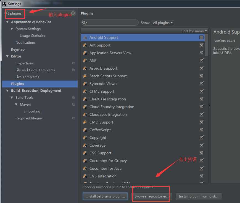The height and width of the screenshot is (203, 240).
Task: Collapse Build, Execution, Deployment section
Action: tap(7, 91)
